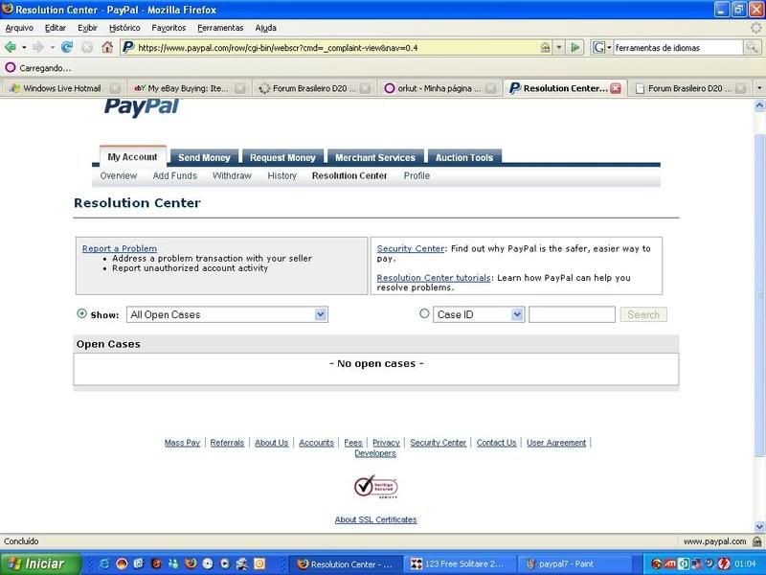Open the Ajuda menu

coord(266,28)
